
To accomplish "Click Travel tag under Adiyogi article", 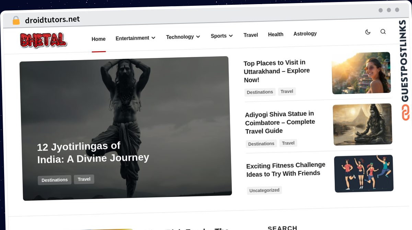I will click(288, 143).
